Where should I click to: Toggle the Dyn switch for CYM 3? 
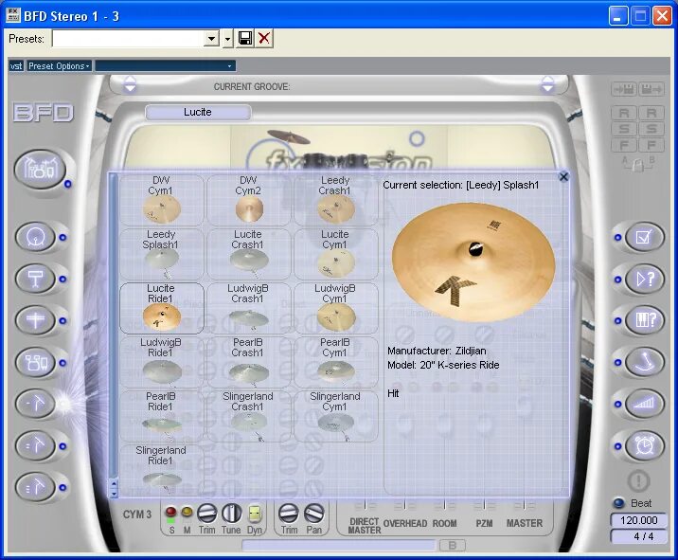[254, 514]
